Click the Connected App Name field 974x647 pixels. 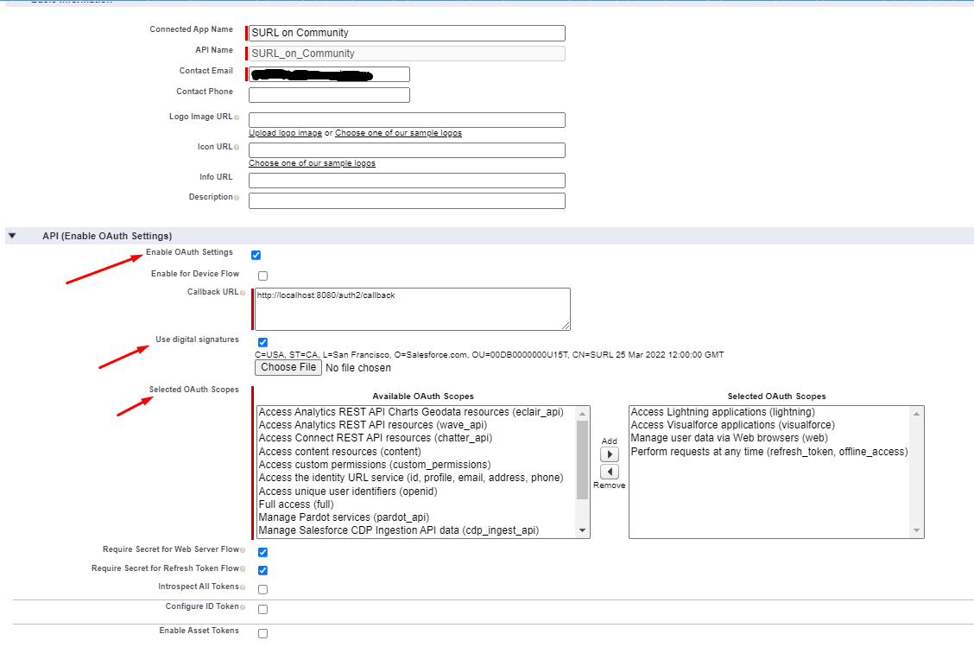click(x=407, y=33)
